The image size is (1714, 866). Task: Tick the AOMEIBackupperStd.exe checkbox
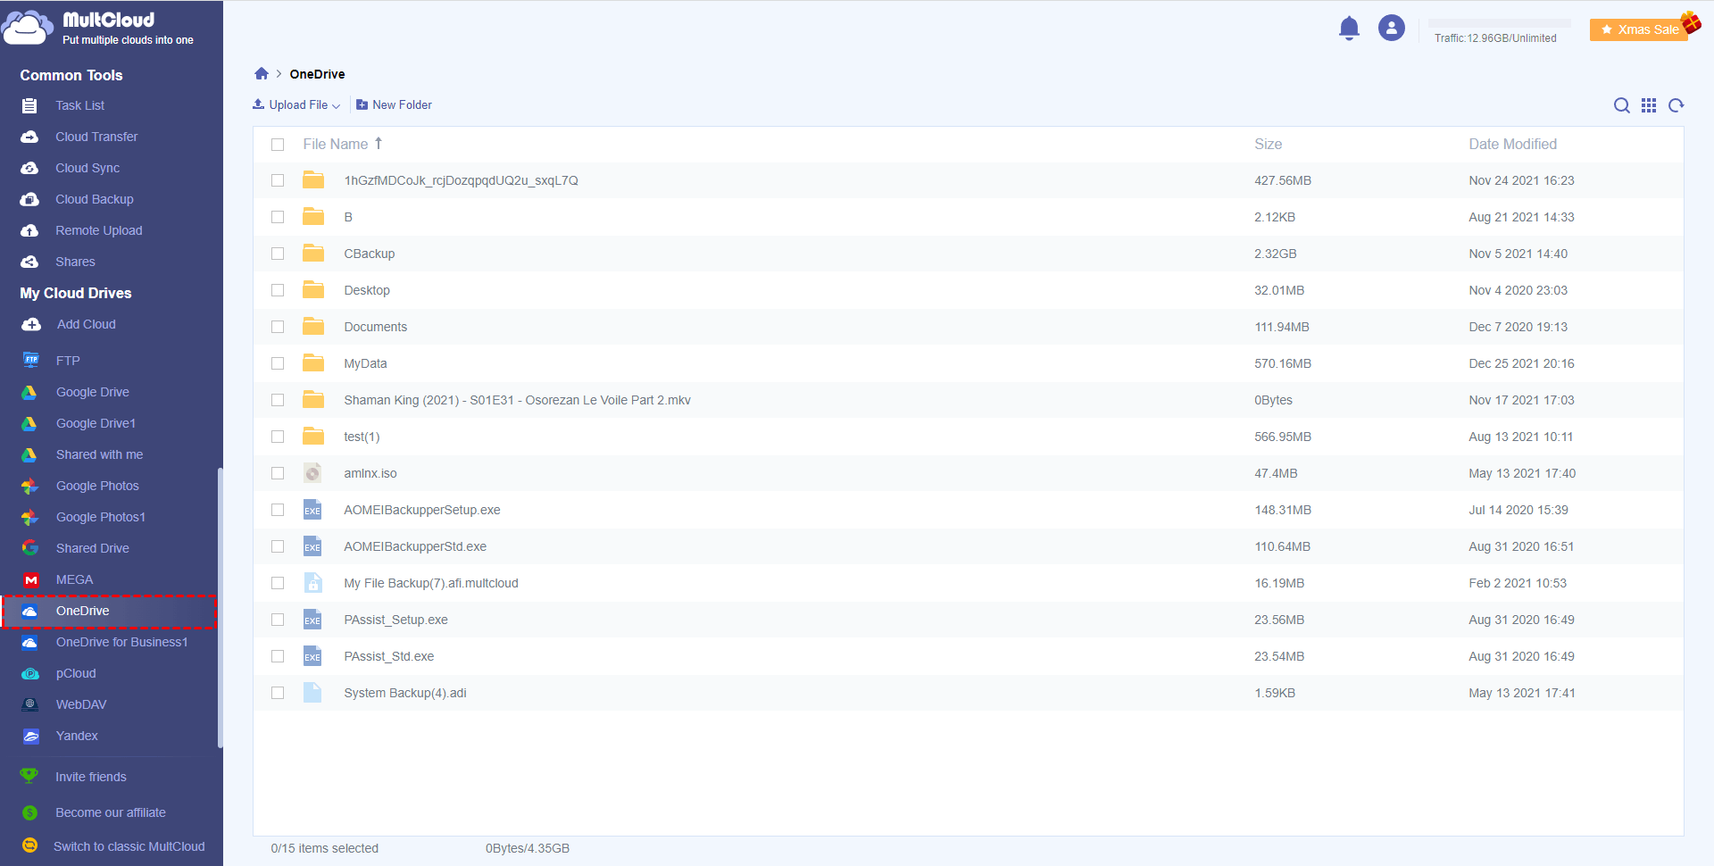coord(278,546)
